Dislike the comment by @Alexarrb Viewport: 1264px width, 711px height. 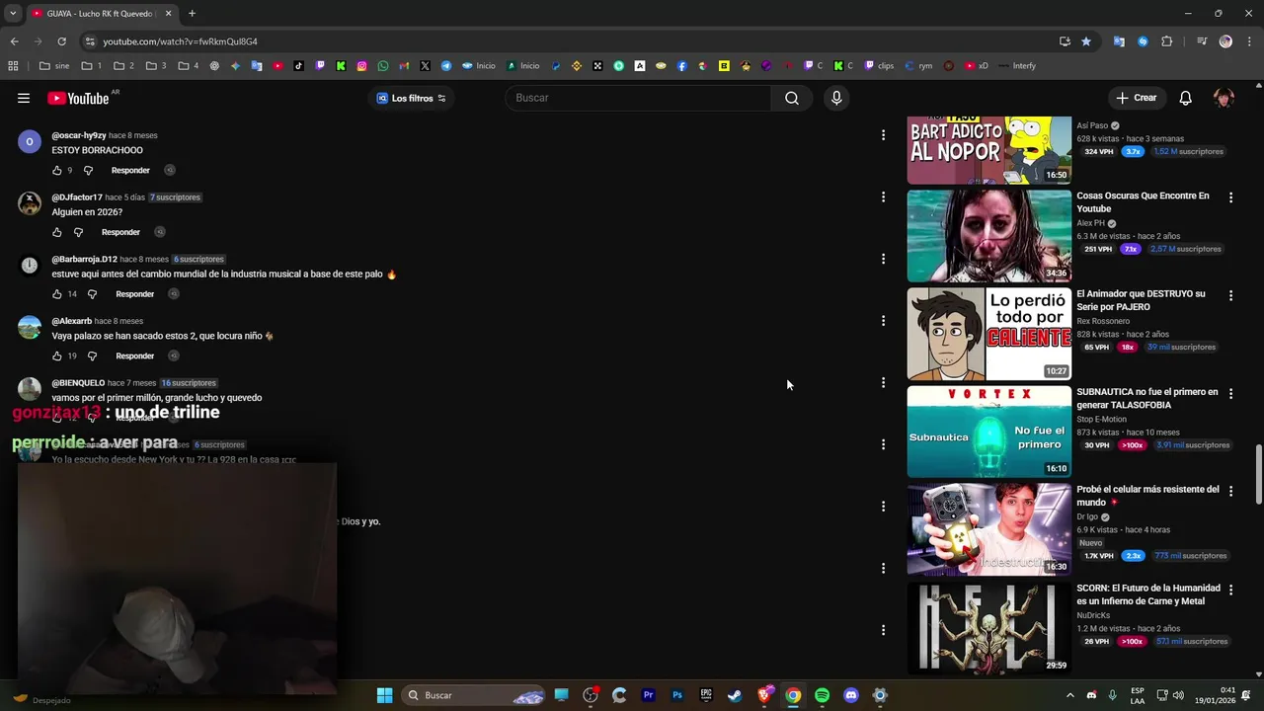point(92,355)
